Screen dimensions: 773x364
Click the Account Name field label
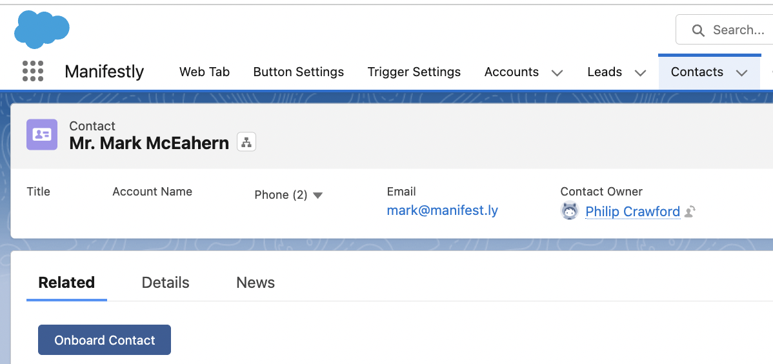[152, 192]
